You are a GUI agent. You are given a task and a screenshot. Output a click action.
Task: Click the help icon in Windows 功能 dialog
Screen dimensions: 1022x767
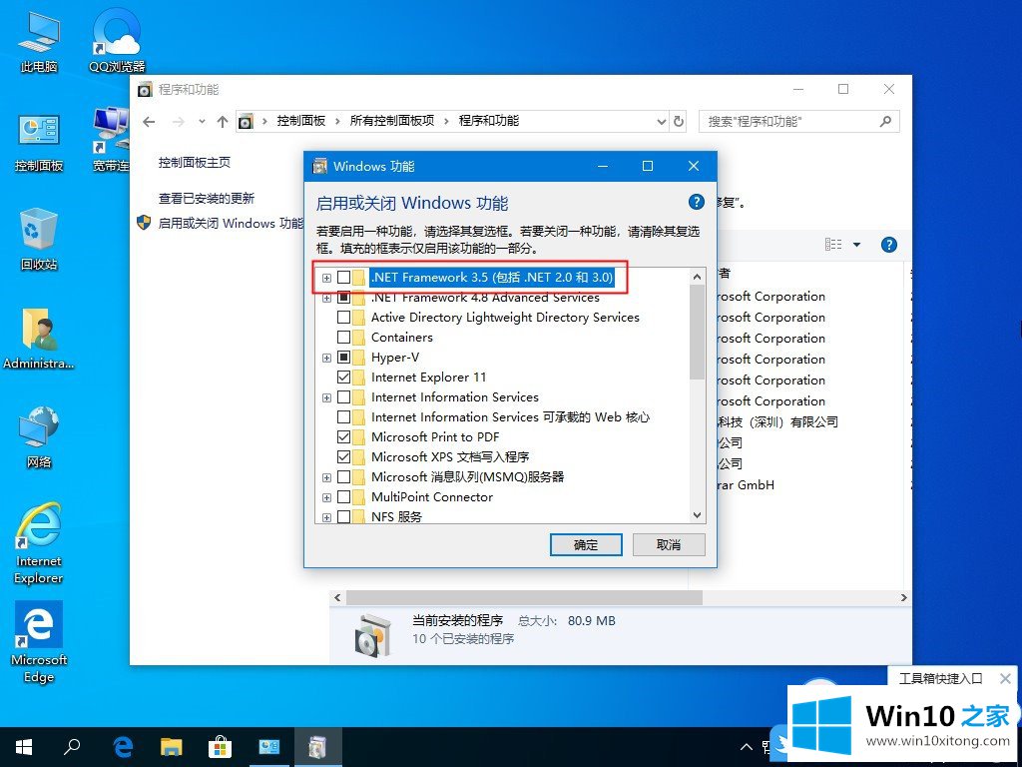click(x=696, y=202)
